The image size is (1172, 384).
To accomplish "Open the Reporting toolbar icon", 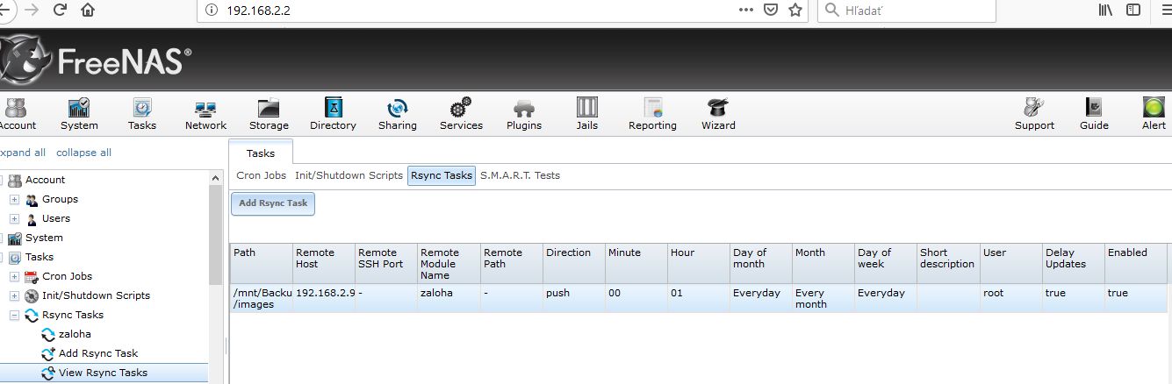I will click(x=652, y=108).
